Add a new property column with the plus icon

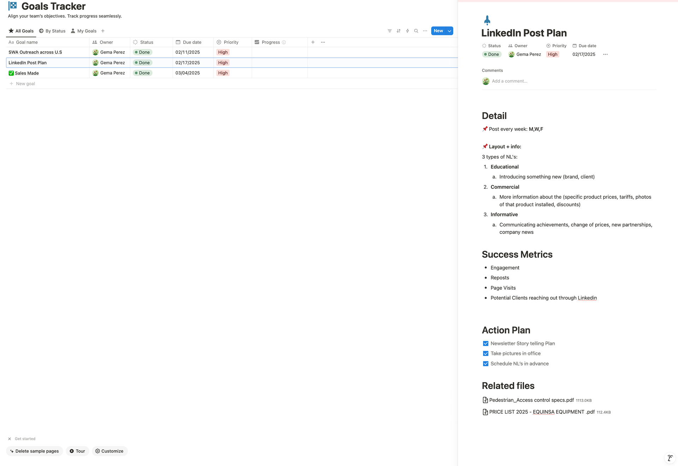click(x=313, y=42)
